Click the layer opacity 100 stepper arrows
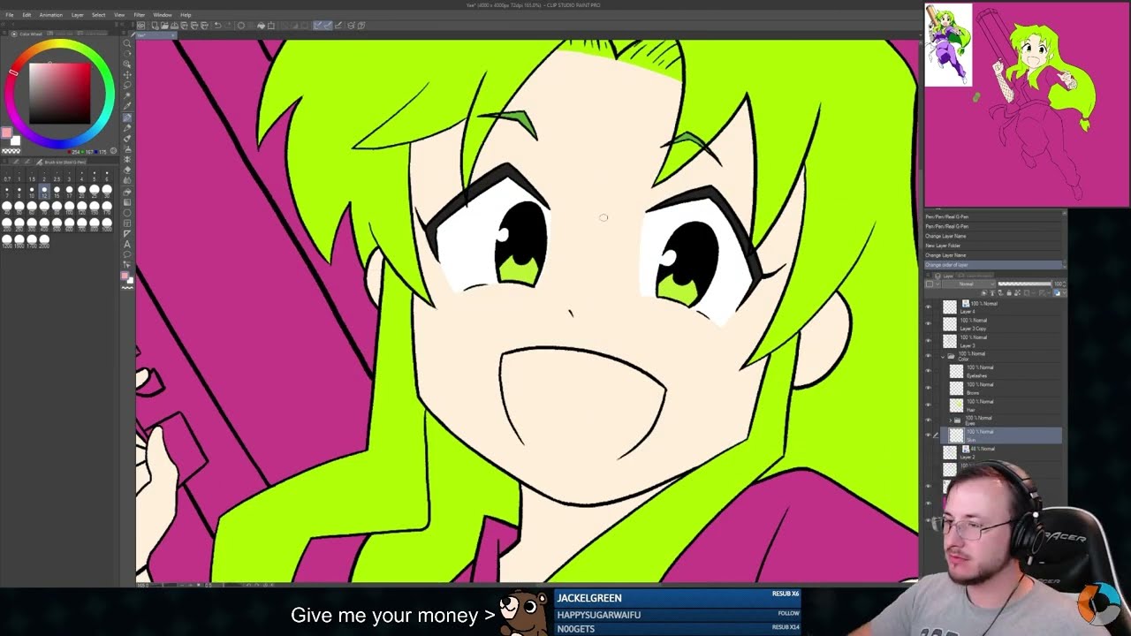This screenshot has width=1131, height=636. 1065,284
